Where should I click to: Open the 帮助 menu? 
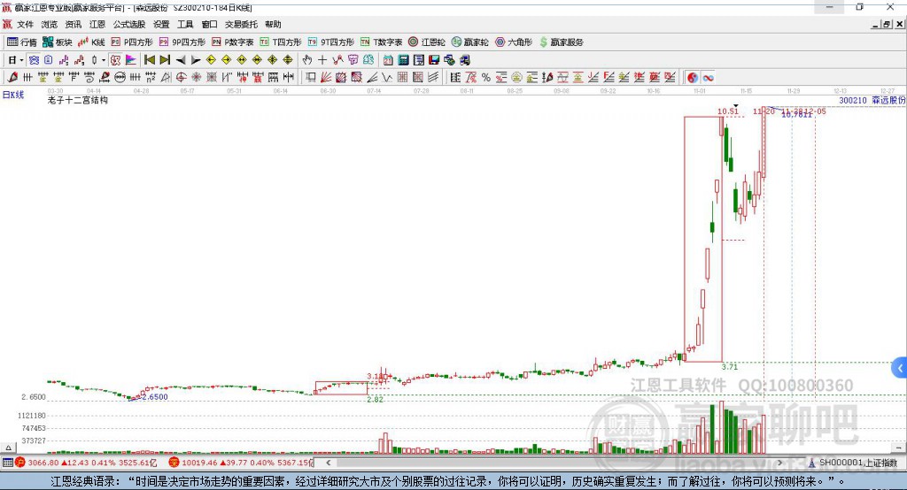tap(273, 24)
